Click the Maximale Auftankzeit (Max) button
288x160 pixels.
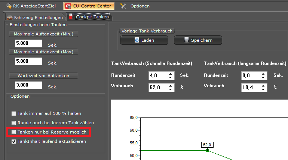(x=43, y=52)
